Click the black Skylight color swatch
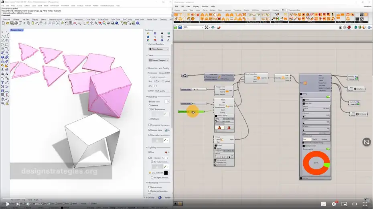The height and width of the screenshot is (209, 373). click(x=166, y=173)
